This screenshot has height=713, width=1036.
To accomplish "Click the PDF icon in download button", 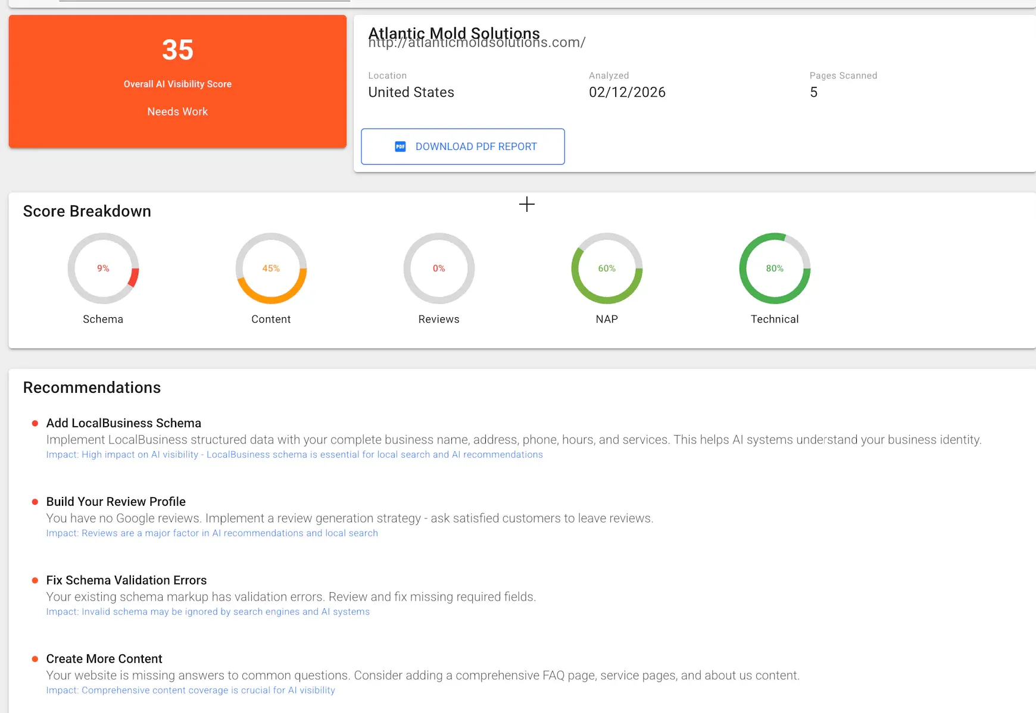I will (400, 146).
